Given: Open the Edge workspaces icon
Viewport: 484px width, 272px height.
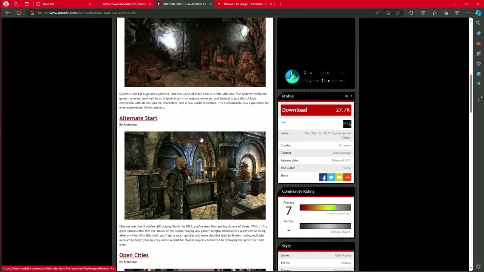Looking at the screenshot, I should [16, 4].
